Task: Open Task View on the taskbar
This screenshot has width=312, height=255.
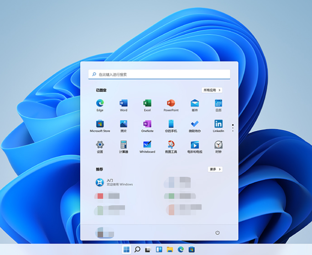Action: [148, 250]
